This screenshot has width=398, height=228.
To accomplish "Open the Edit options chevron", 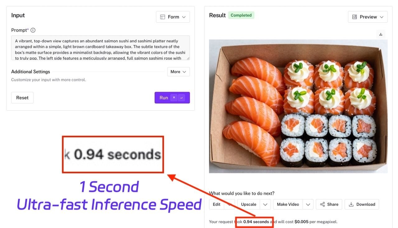I will (229, 204).
